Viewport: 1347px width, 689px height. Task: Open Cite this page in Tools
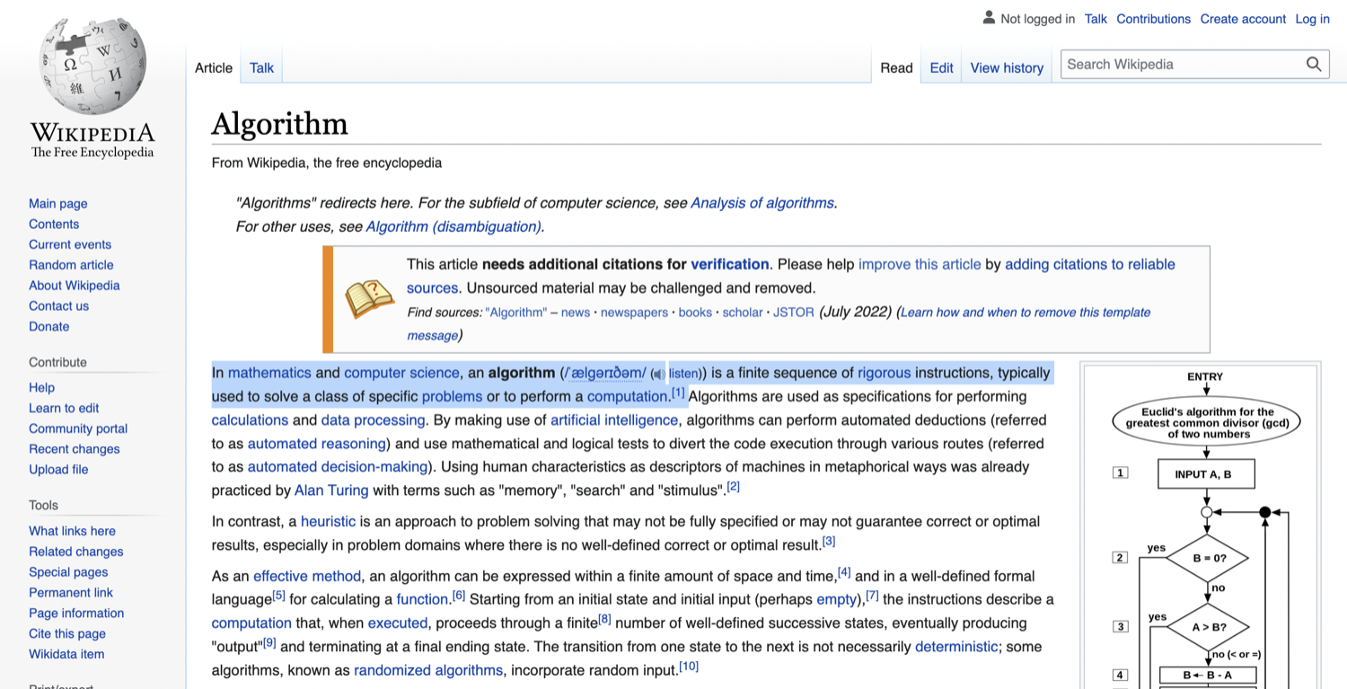(67, 633)
